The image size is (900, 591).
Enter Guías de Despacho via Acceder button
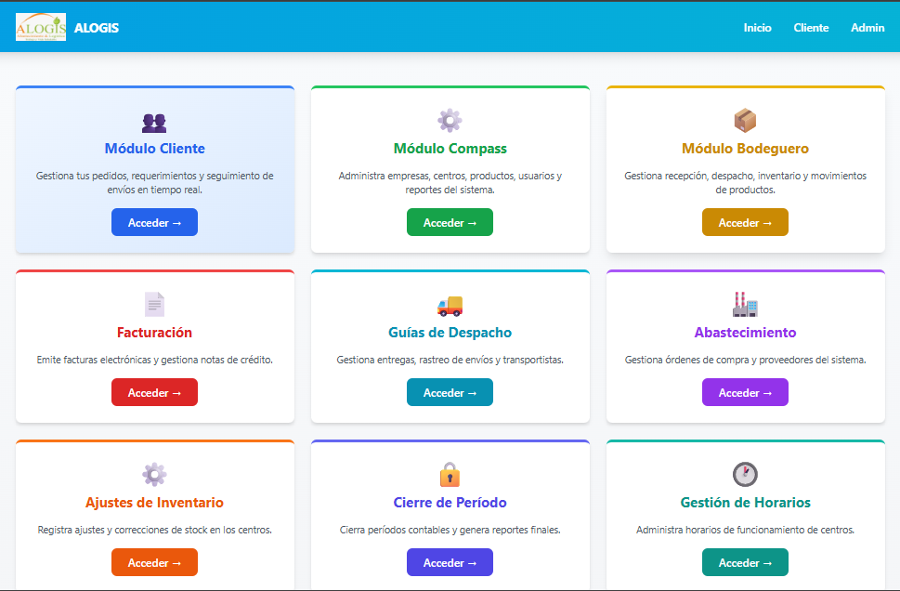pos(450,393)
